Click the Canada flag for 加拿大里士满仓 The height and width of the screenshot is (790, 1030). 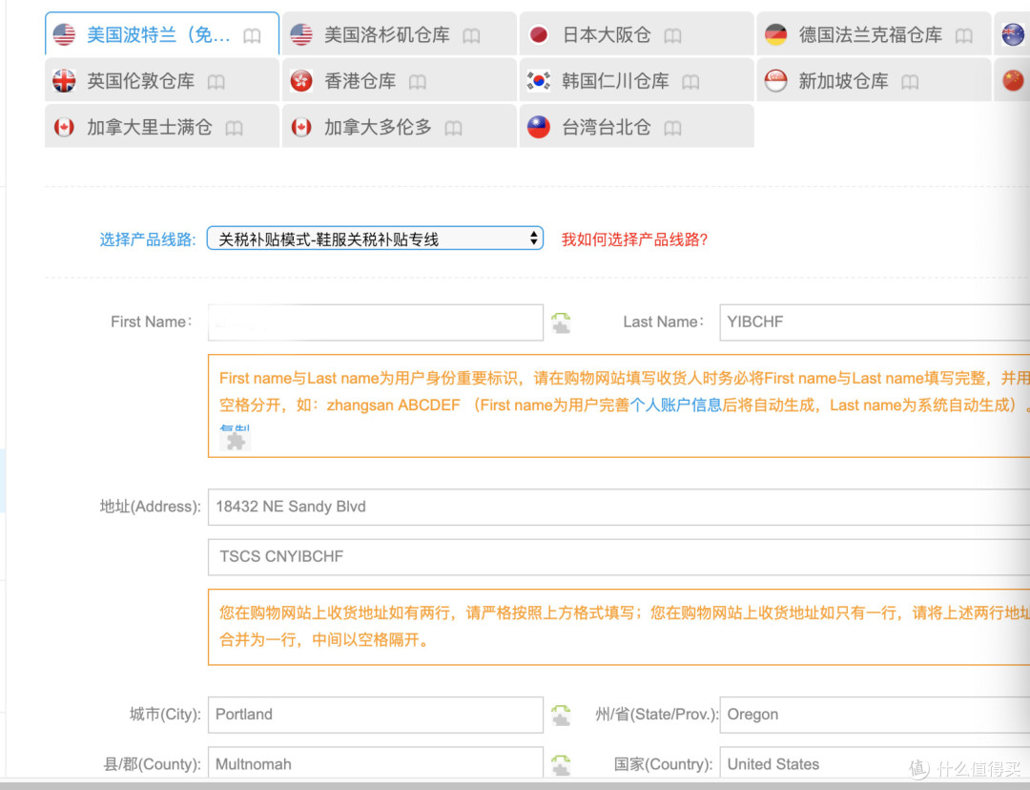click(x=64, y=127)
